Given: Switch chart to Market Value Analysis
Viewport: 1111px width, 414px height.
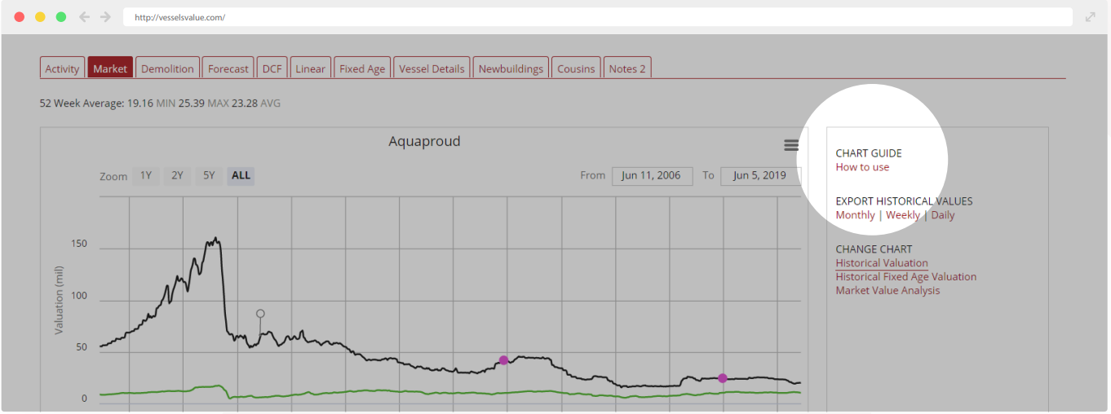Looking at the screenshot, I should [x=887, y=290].
